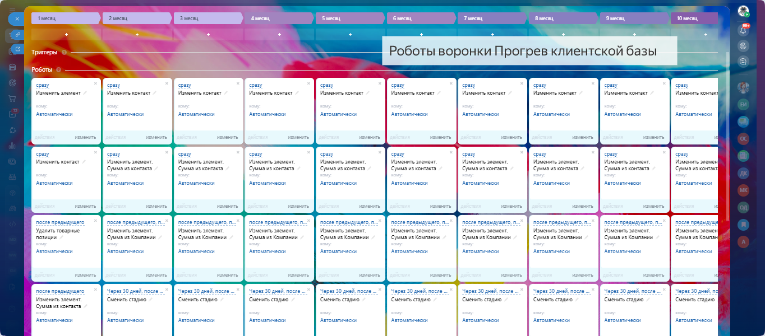
Task: Open the target goals icon in the left sidebar
Action: coord(12,83)
